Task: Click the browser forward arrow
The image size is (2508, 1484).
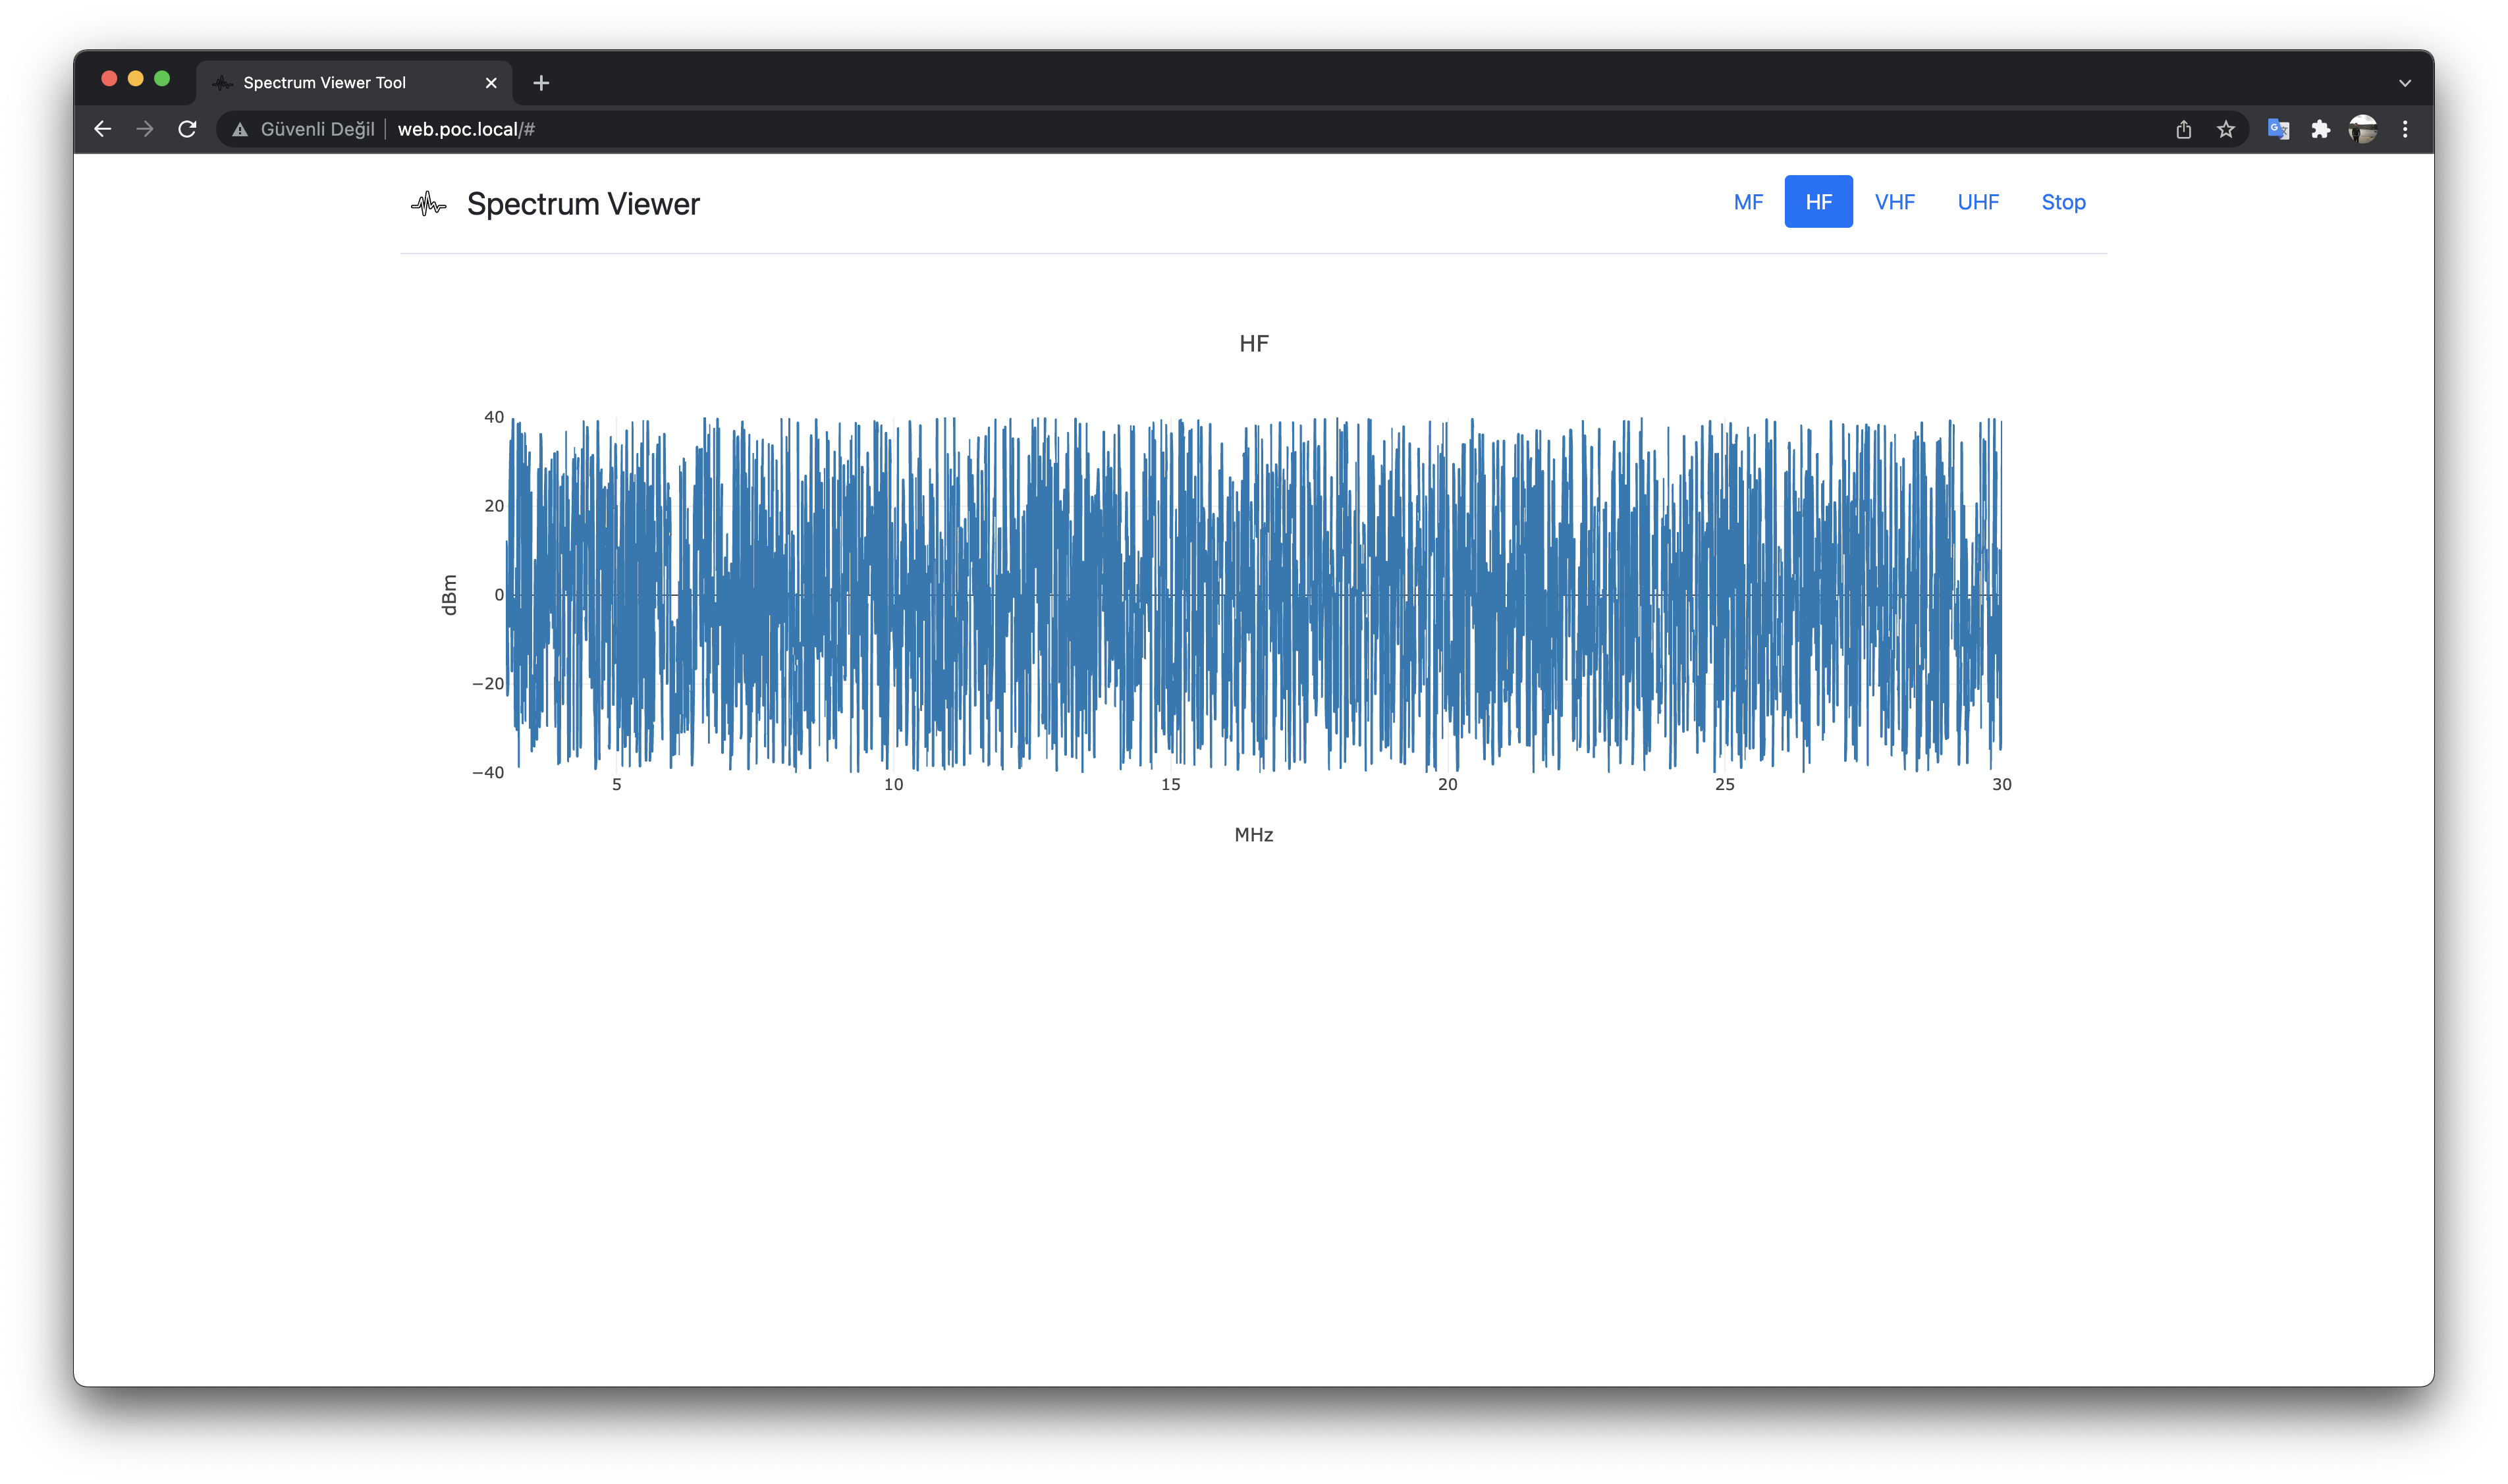Action: [x=145, y=129]
